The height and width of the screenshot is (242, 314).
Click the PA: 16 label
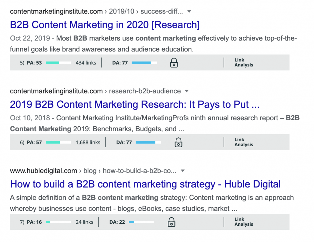point(34,222)
